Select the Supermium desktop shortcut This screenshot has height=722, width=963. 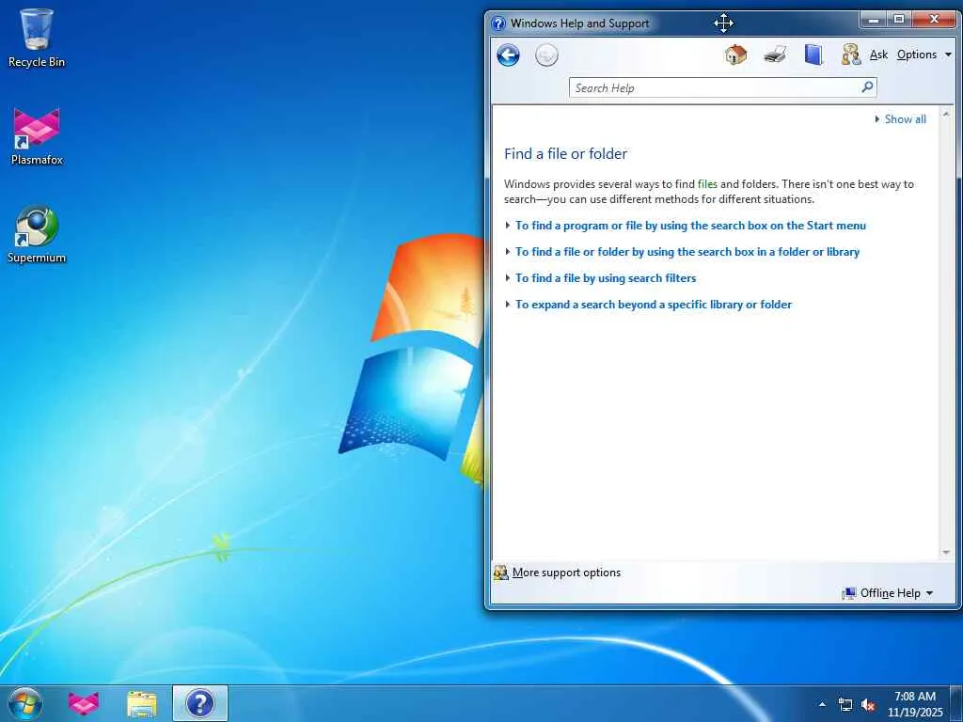pos(37,234)
